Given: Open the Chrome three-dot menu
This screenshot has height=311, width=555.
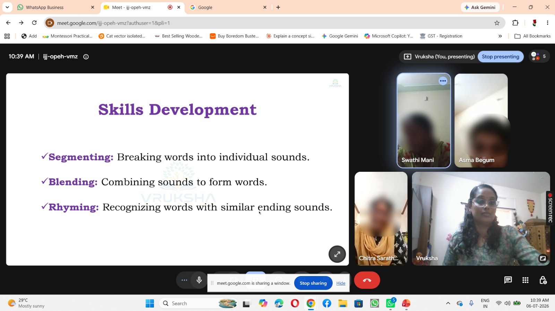Looking at the screenshot, I should (x=547, y=23).
